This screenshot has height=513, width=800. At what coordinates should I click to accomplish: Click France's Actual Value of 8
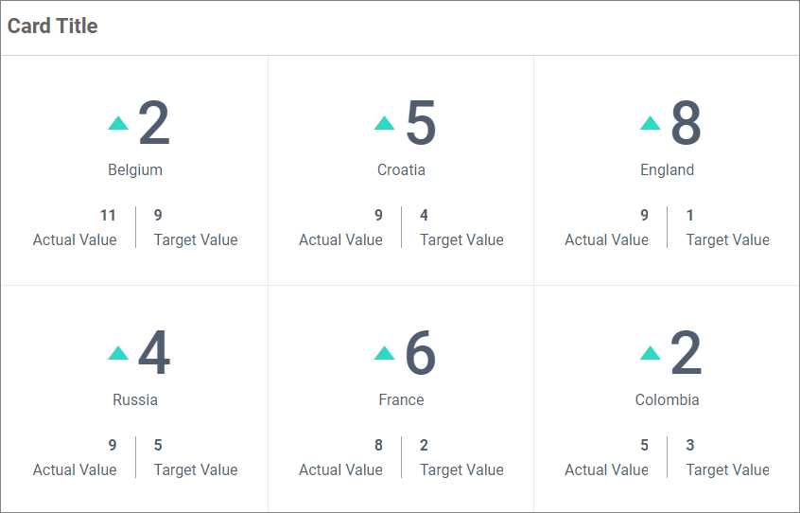coord(378,446)
